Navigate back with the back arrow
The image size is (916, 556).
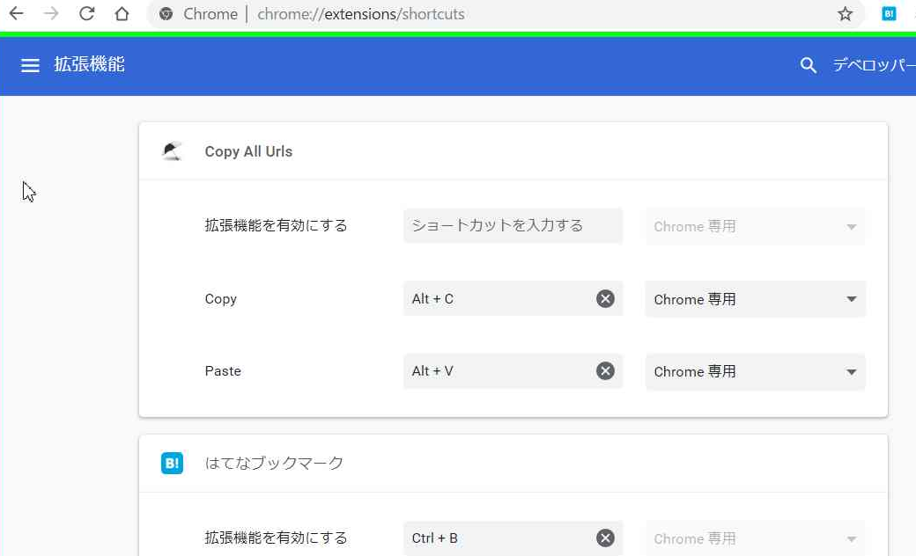point(15,13)
